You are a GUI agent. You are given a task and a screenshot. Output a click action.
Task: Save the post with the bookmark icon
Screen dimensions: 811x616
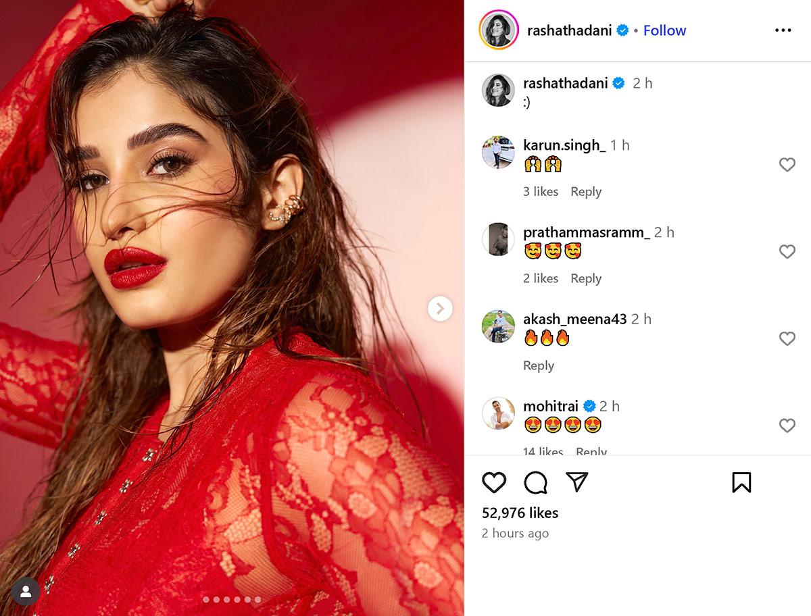point(741,482)
